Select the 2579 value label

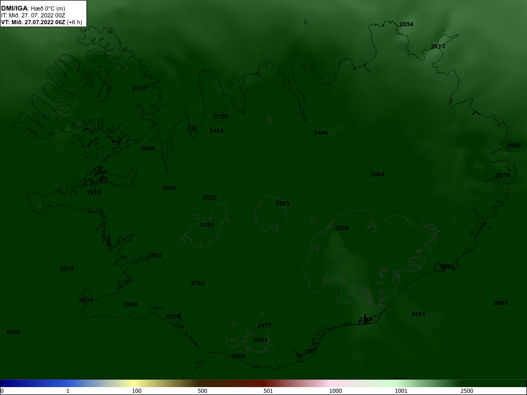tap(173, 317)
